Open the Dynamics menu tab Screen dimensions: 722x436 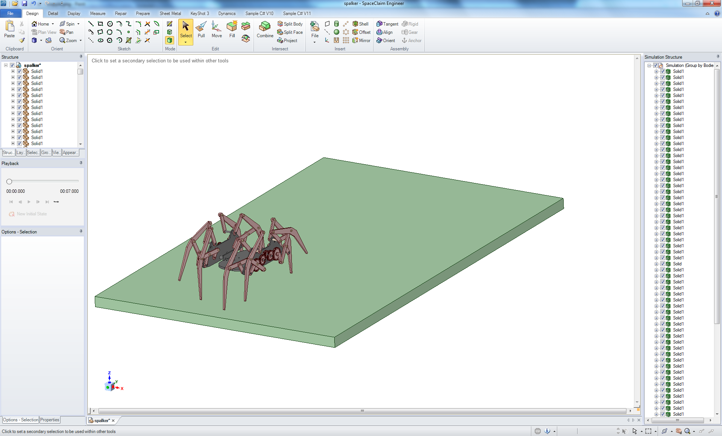pos(227,13)
